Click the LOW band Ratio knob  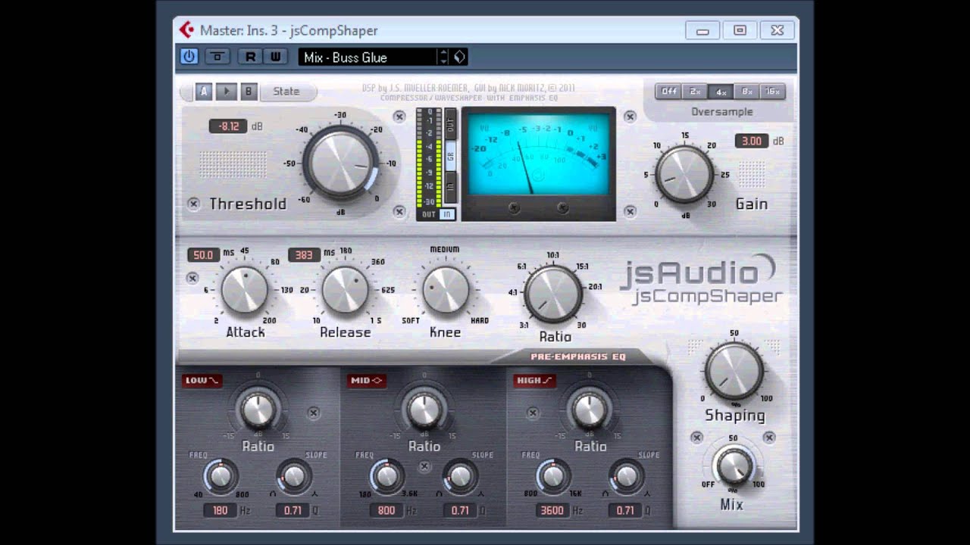[x=258, y=410]
